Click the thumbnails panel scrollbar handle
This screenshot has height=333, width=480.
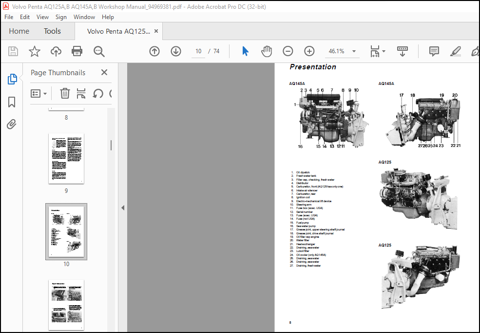click(111, 145)
